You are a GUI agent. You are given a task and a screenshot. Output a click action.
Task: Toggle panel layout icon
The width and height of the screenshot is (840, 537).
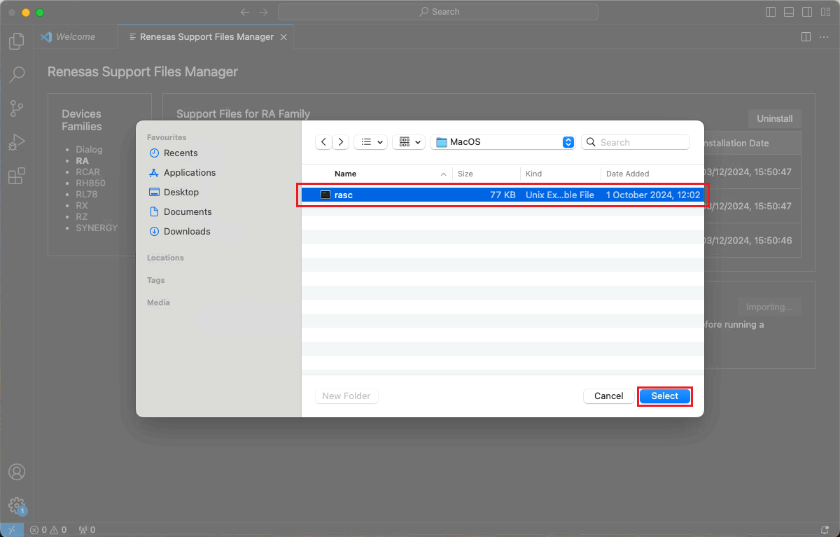point(789,12)
